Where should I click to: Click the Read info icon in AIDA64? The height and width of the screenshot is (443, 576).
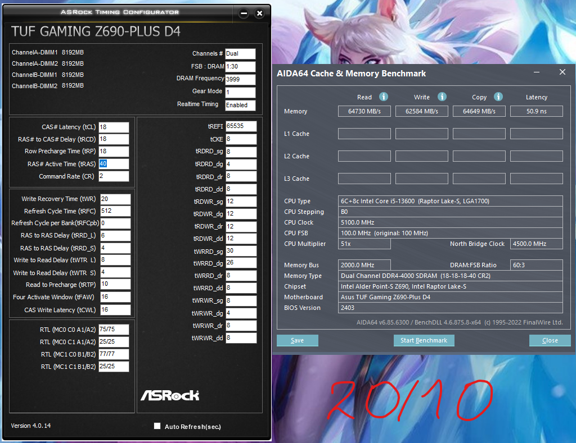tap(384, 97)
